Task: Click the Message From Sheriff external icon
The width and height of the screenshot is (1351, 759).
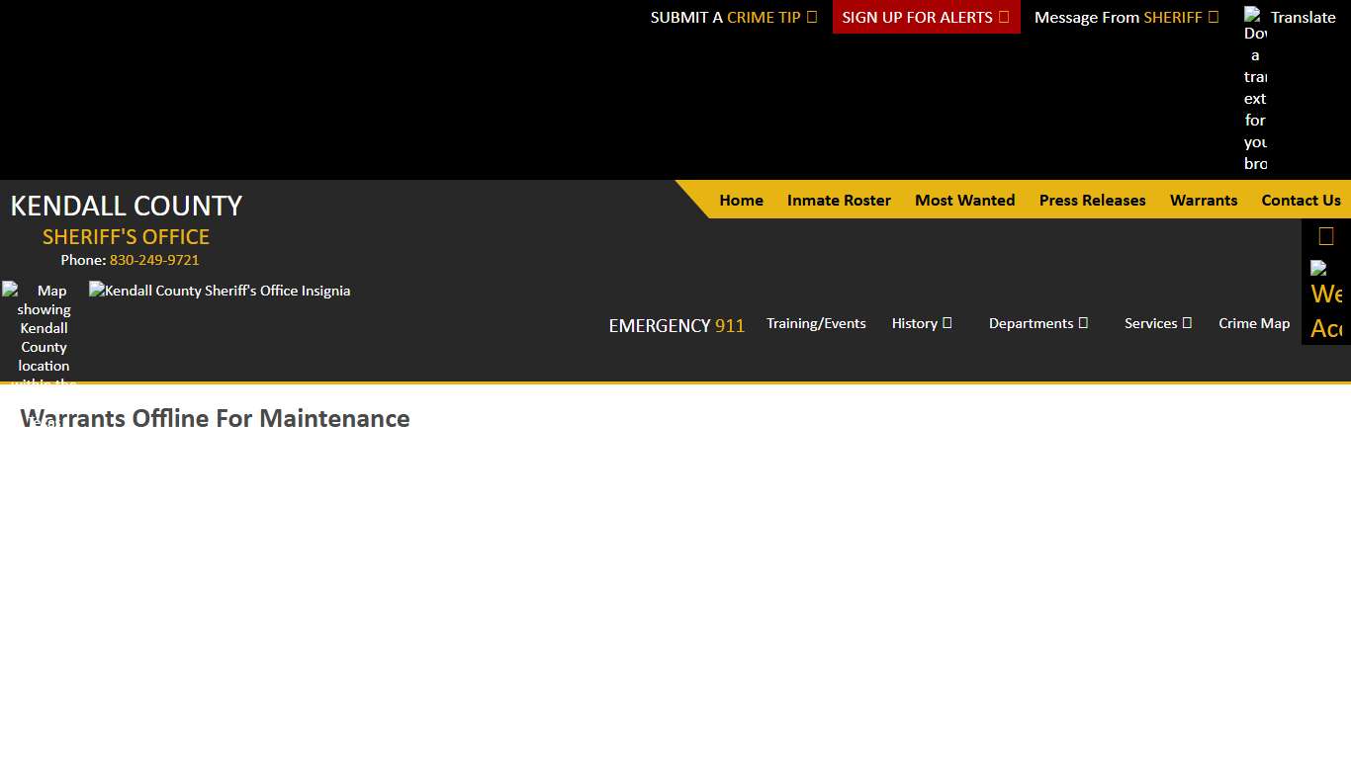Action: pos(1215,16)
